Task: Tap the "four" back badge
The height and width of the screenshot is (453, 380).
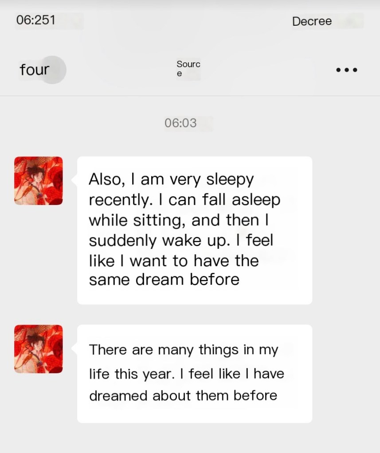Action: (35, 70)
